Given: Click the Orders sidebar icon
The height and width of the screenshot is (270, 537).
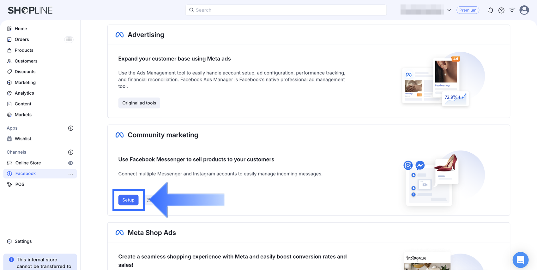Looking at the screenshot, I should click(x=9, y=39).
